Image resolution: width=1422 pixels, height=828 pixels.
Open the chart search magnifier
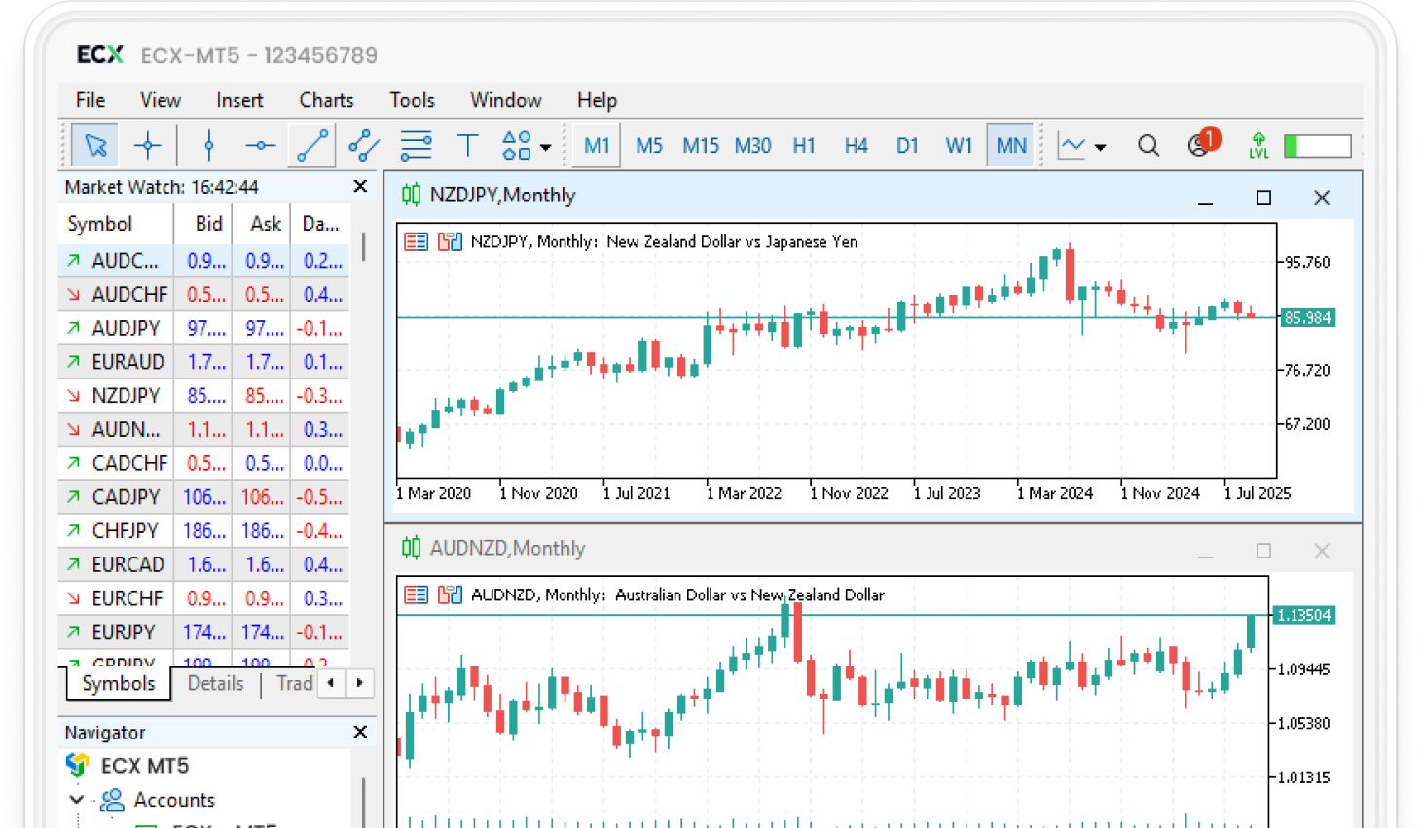(x=1149, y=144)
